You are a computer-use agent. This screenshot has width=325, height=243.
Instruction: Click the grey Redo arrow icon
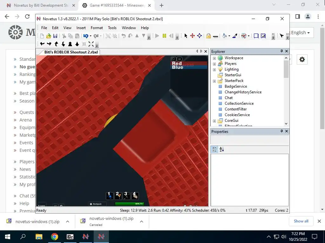pyautogui.click(x=96, y=36)
